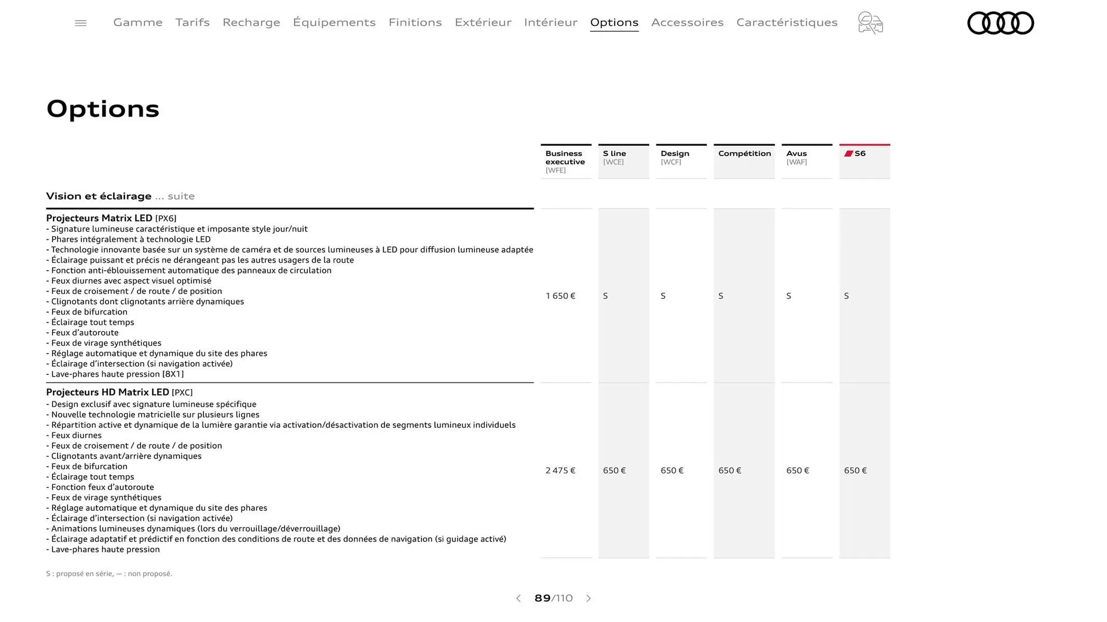Click the Audi four-rings logo
Viewport: 1107px width, 622px height.
click(1000, 23)
